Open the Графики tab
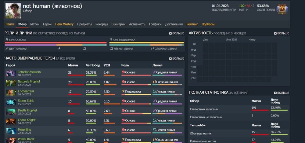This screenshot has height=143, width=305. coord(155,24)
